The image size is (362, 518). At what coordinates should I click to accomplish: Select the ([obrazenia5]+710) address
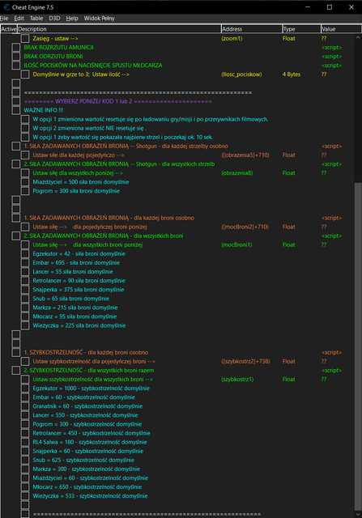pos(245,155)
